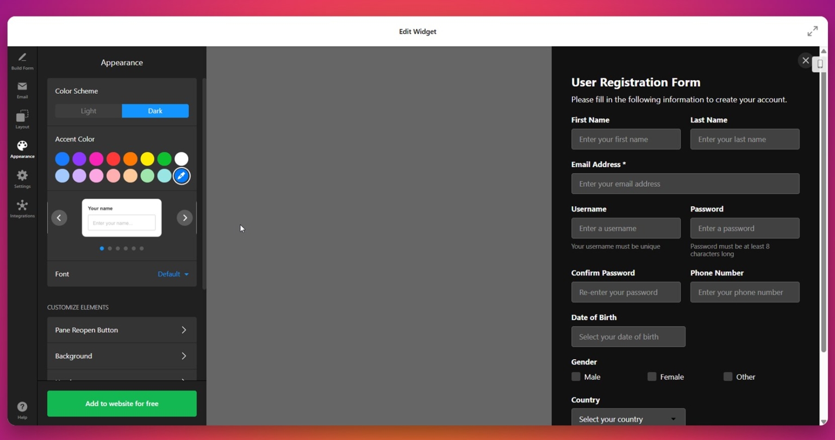Viewport: 835px width, 440px height.
Task: Click the Help icon
Action: tap(22, 406)
